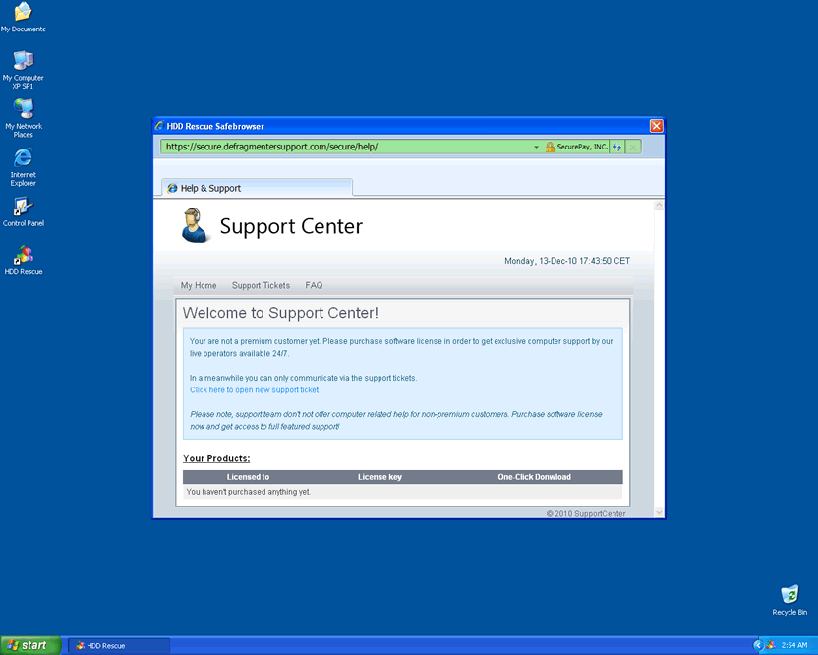
Task: Open the Recycle Bin
Action: coord(789,595)
